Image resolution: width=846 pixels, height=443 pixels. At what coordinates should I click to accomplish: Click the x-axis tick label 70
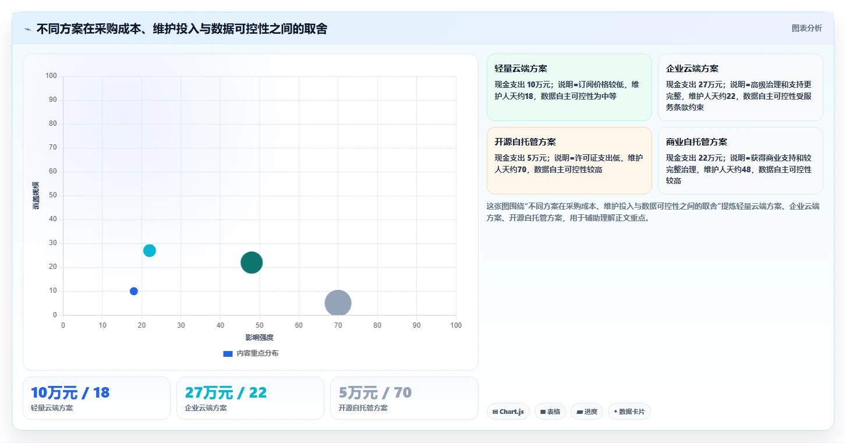338,325
